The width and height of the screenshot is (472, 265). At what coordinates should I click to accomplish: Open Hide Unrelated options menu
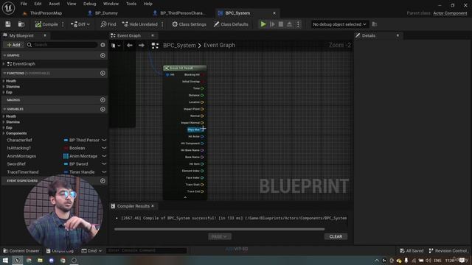(162, 24)
